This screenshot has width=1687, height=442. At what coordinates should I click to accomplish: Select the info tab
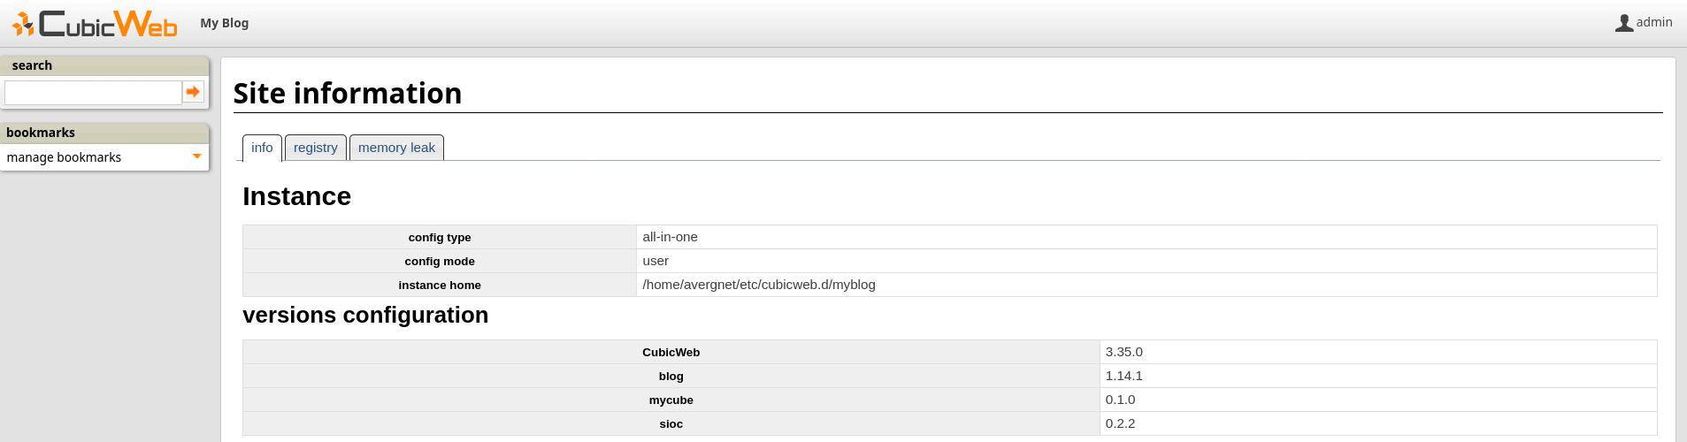click(x=262, y=148)
